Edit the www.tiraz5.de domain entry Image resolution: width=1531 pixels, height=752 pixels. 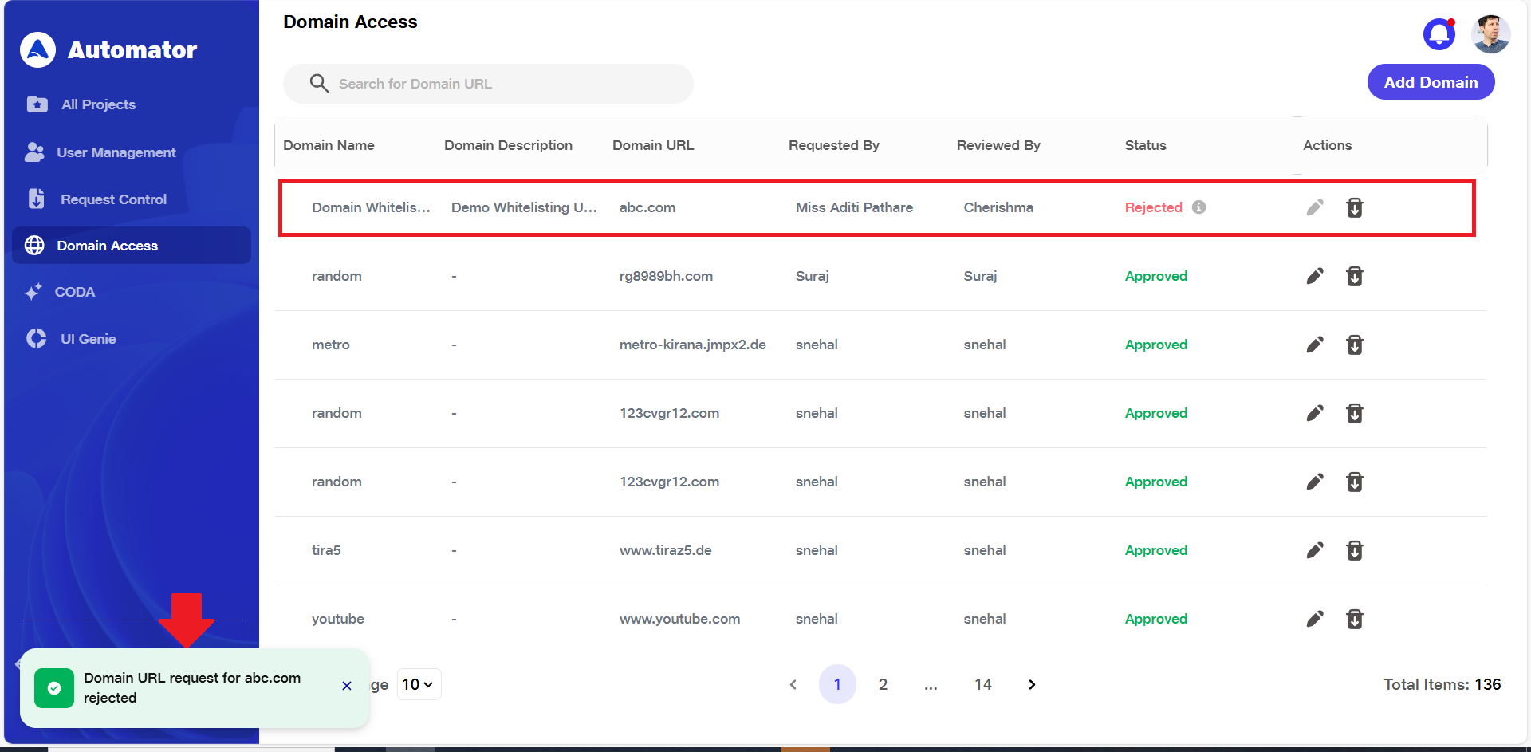[x=1315, y=550]
